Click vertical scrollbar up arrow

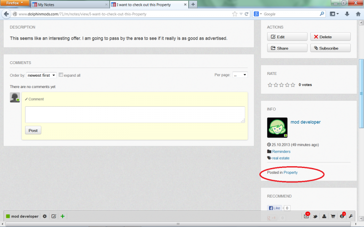pos(361,23)
